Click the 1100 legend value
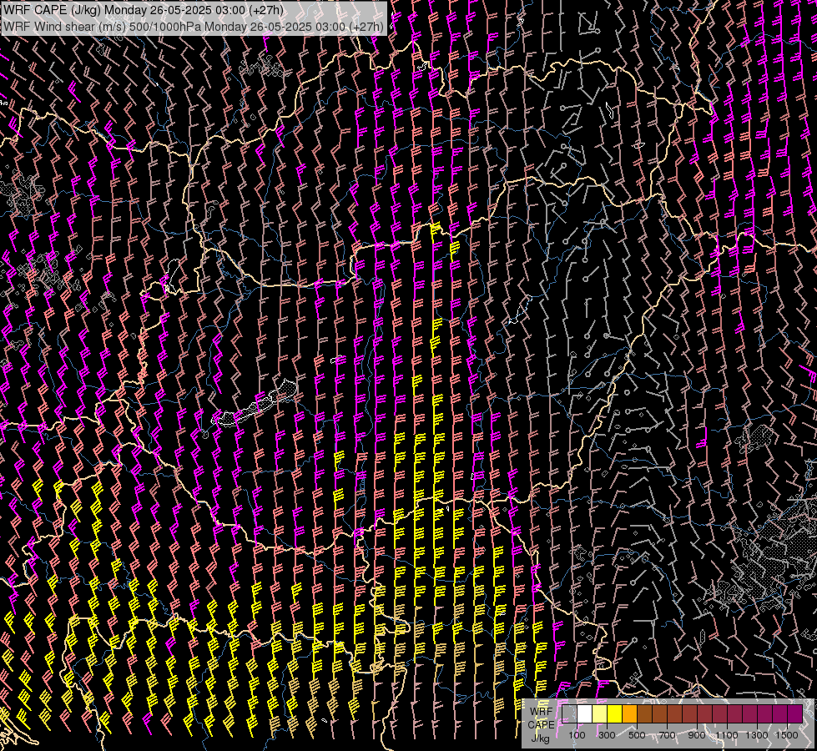817x751 pixels. click(x=726, y=735)
